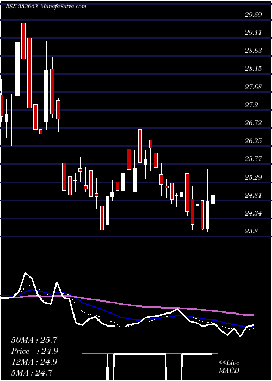Click the 27.68 price axis label

(x=254, y=87)
